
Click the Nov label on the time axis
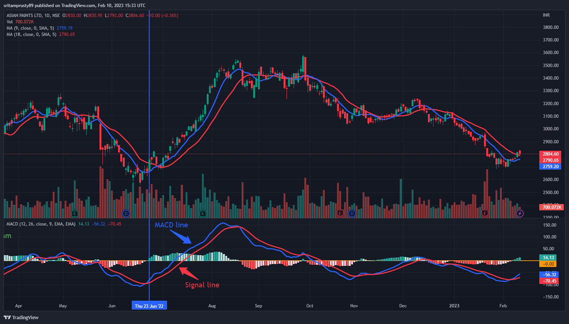(x=354, y=306)
